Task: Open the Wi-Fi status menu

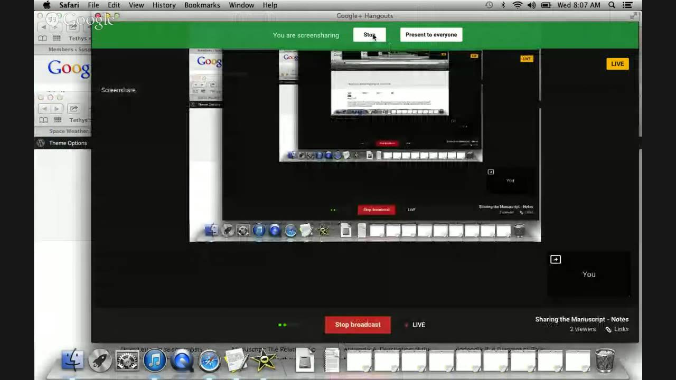Action: (x=517, y=5)
